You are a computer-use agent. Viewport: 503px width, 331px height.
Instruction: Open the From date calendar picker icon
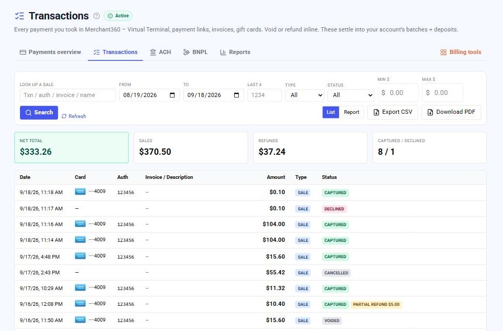[x=172, y=95]
